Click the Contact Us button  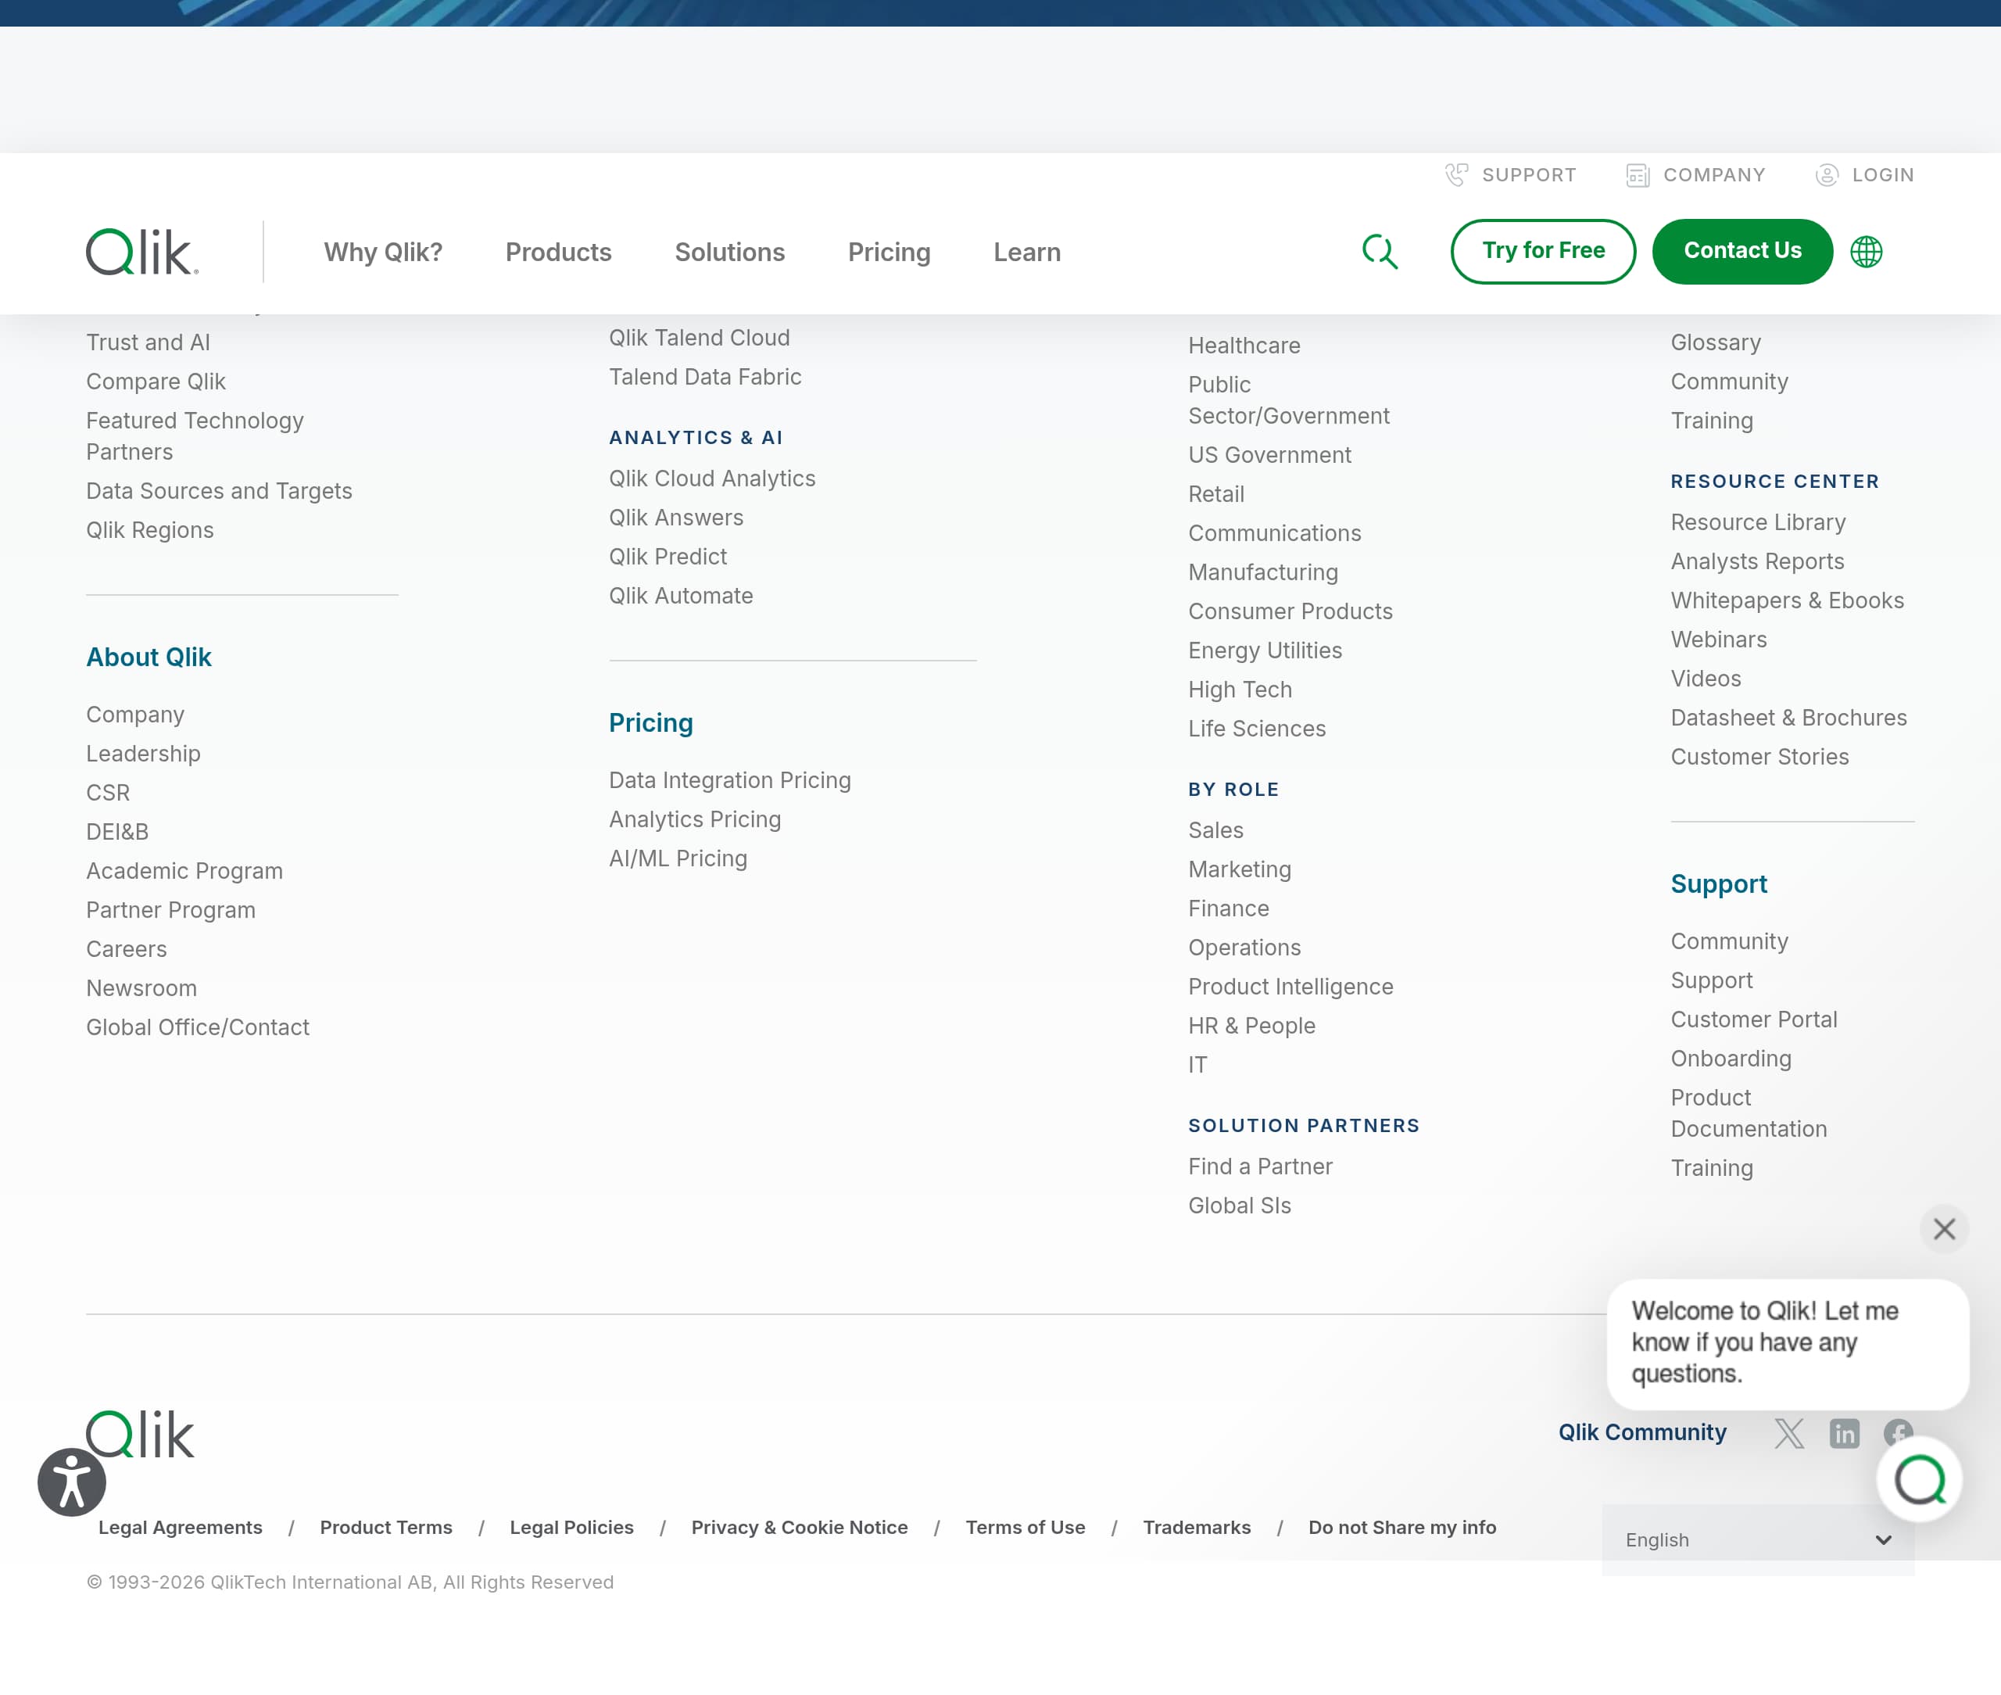(x=1741, y=251)
